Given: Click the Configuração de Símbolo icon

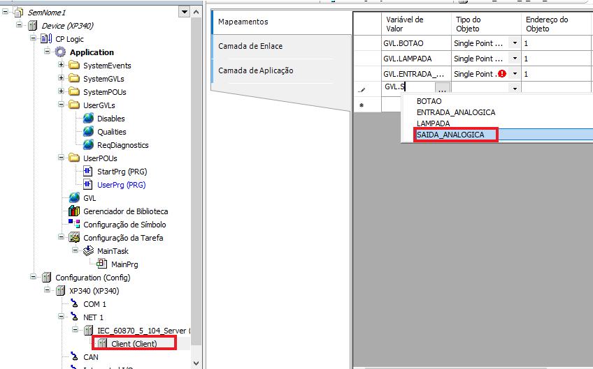Looking at the screenshot, I should click(74, 225).
